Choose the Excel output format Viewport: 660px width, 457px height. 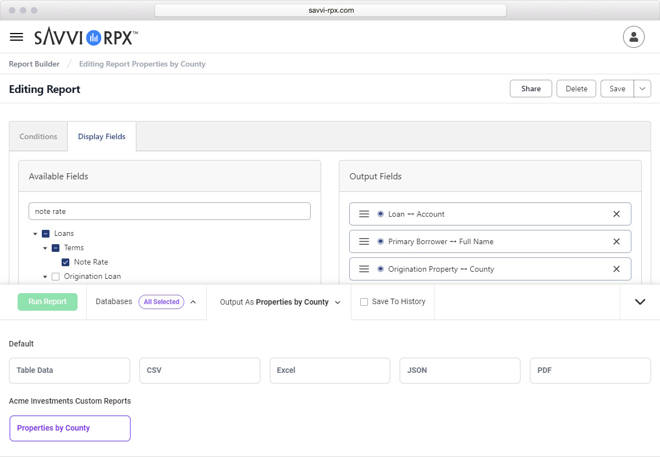tap(329, 371)
